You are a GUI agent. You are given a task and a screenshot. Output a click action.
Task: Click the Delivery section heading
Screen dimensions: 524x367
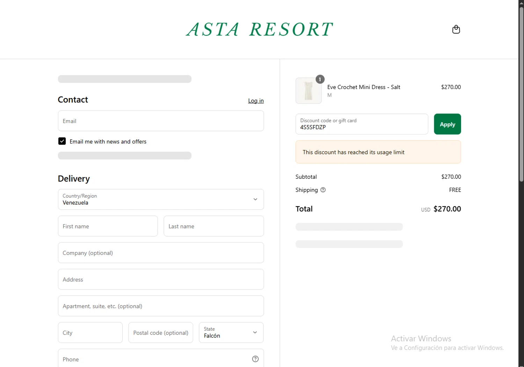pos(74,179)
